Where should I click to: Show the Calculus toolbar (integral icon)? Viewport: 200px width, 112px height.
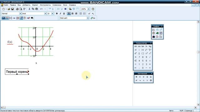18,18
